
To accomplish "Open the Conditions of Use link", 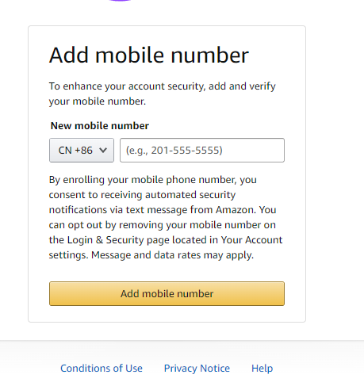I will coord(102,368).
